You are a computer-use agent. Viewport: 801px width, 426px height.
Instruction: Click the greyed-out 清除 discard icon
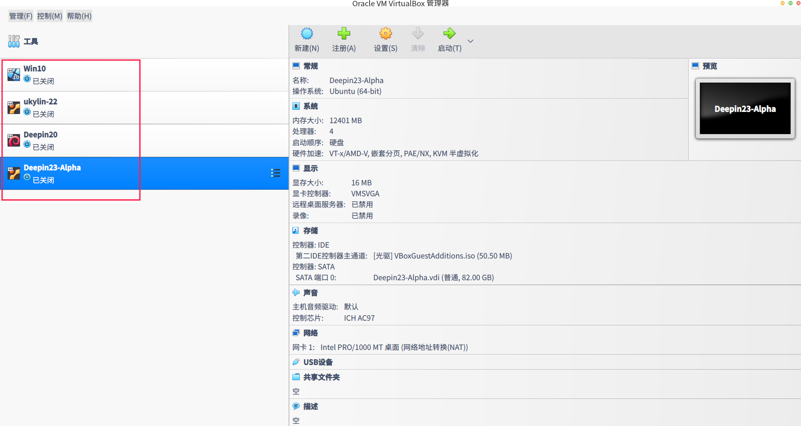click(417, 33)
